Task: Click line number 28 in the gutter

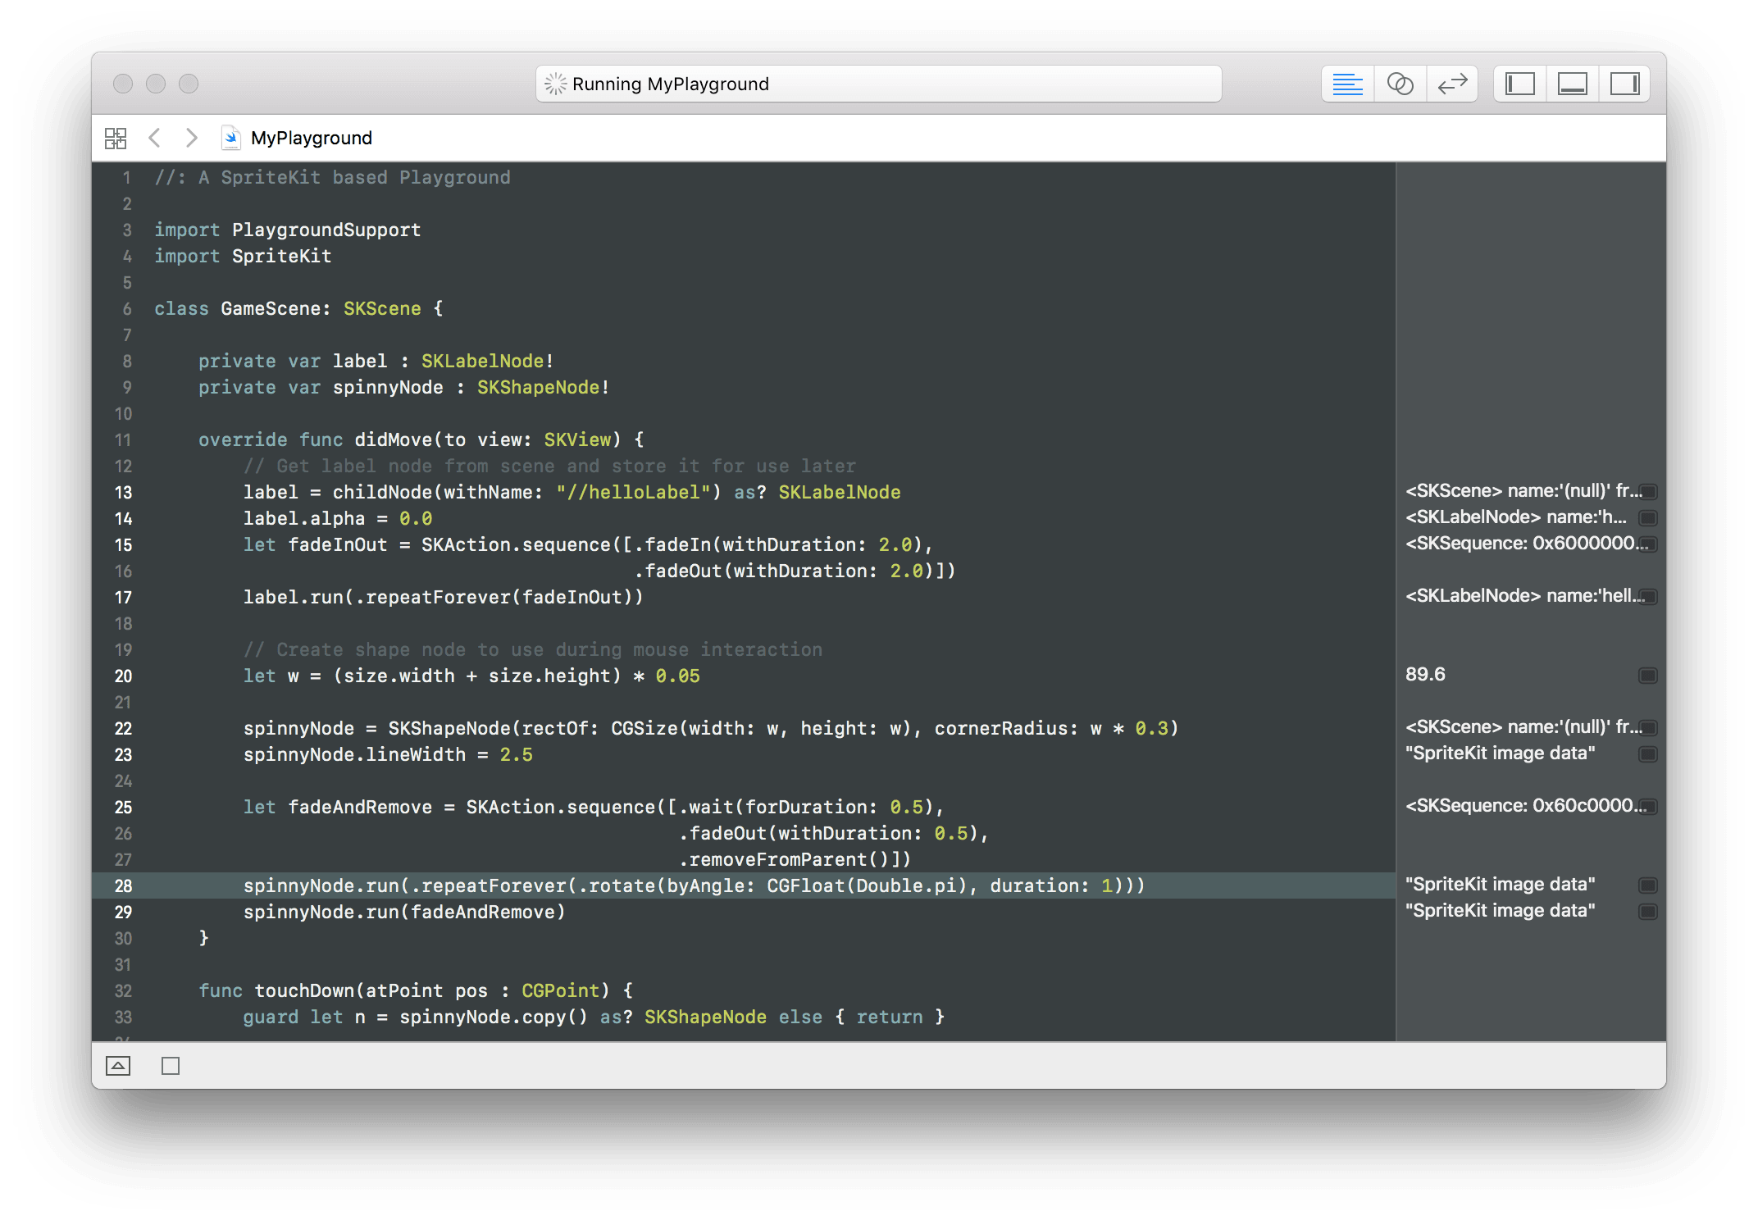Action: 123,885
